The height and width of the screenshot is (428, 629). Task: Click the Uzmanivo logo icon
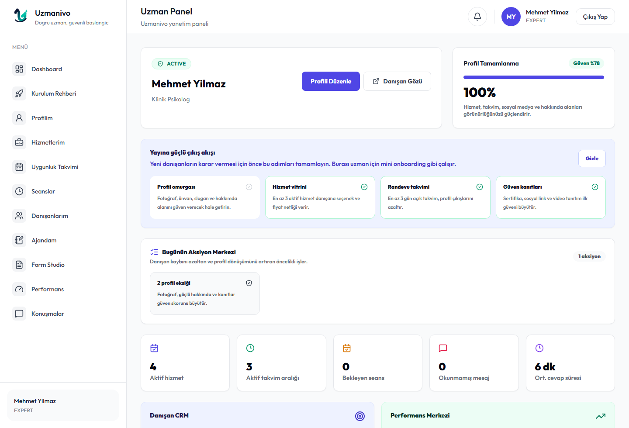pyautogui.click(x=21, y=16)
